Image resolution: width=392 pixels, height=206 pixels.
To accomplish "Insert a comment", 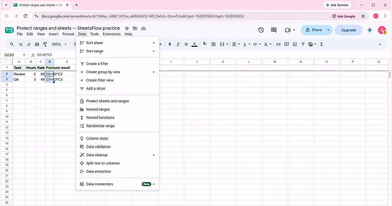I will tap(286, 44).
